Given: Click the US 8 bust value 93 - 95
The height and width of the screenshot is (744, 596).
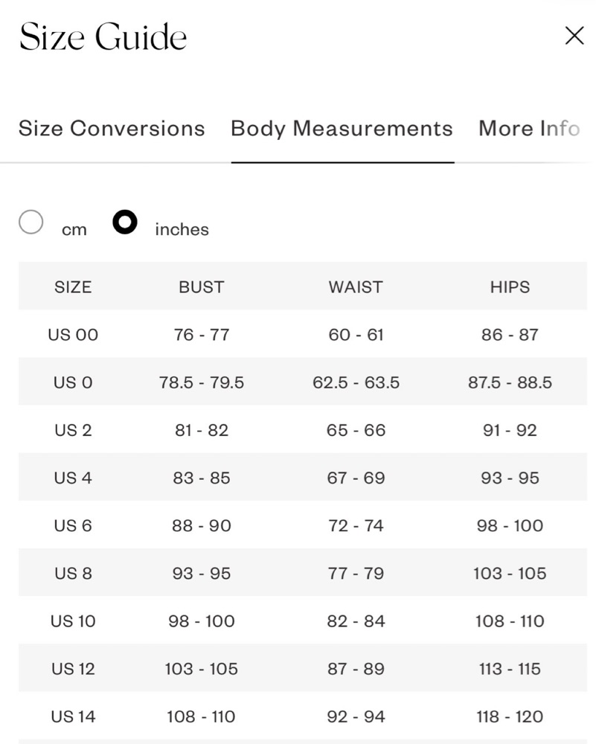Looking at the screenshot, I should pyautogui.click(x=201, y=573).
